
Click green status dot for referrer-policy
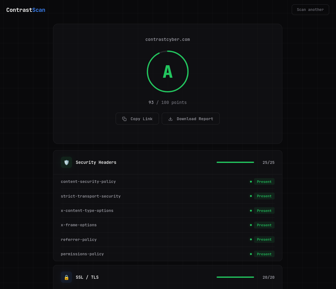251,239
